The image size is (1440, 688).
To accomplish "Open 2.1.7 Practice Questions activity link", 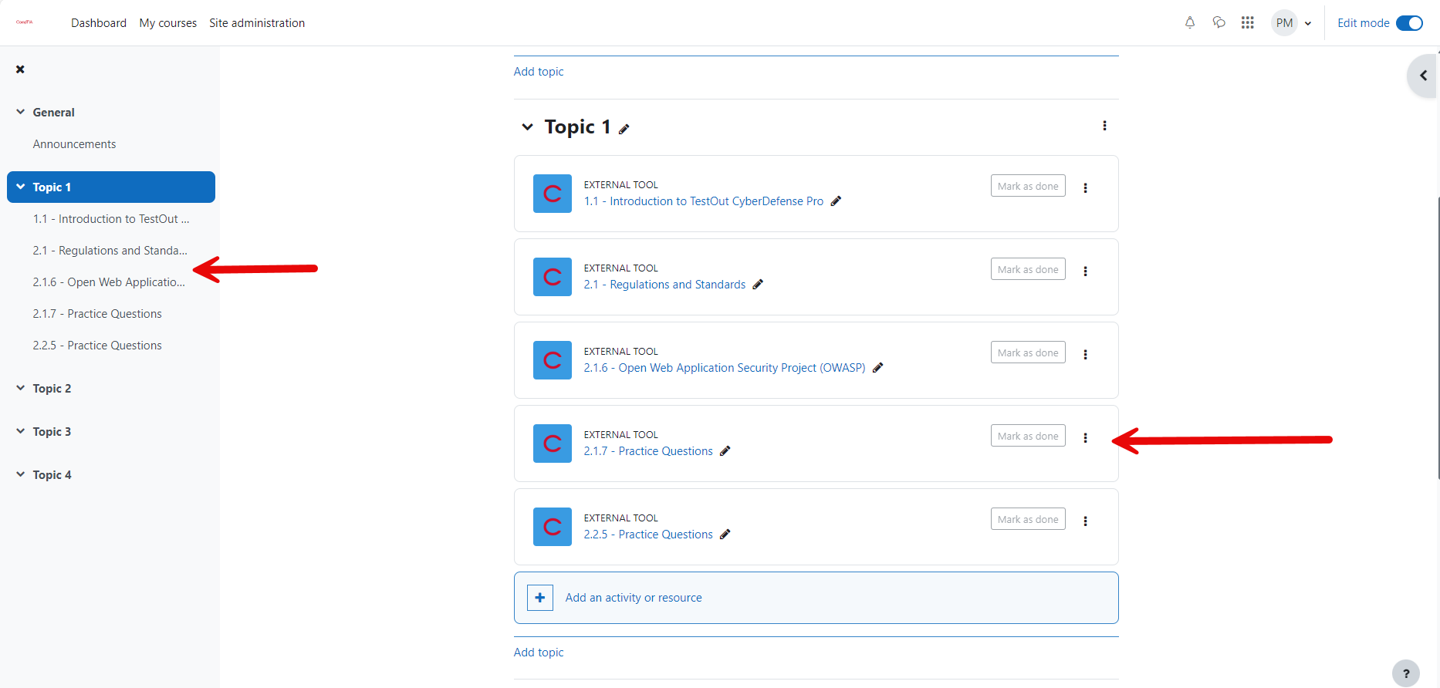I will 648,451.
